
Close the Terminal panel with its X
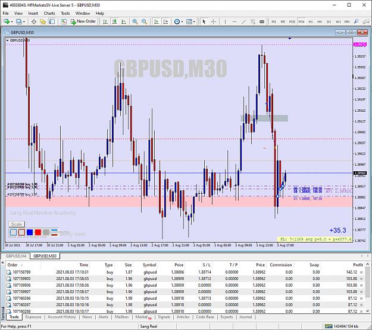pyautogui.click(x=2, y=262)
